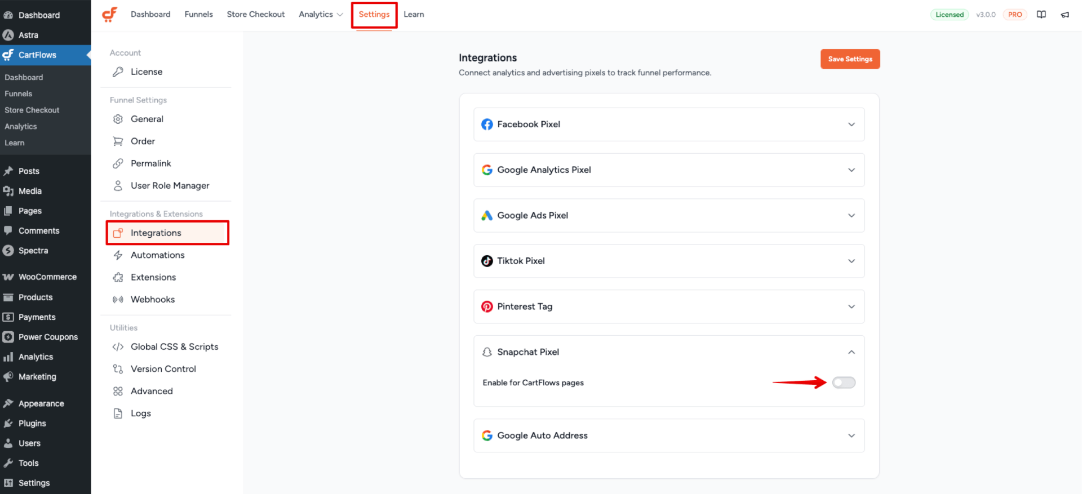Click the Google Auto Address logo icon
Image resolution: width=1082 pixels, height=494 pixels.
click(487, 435)
